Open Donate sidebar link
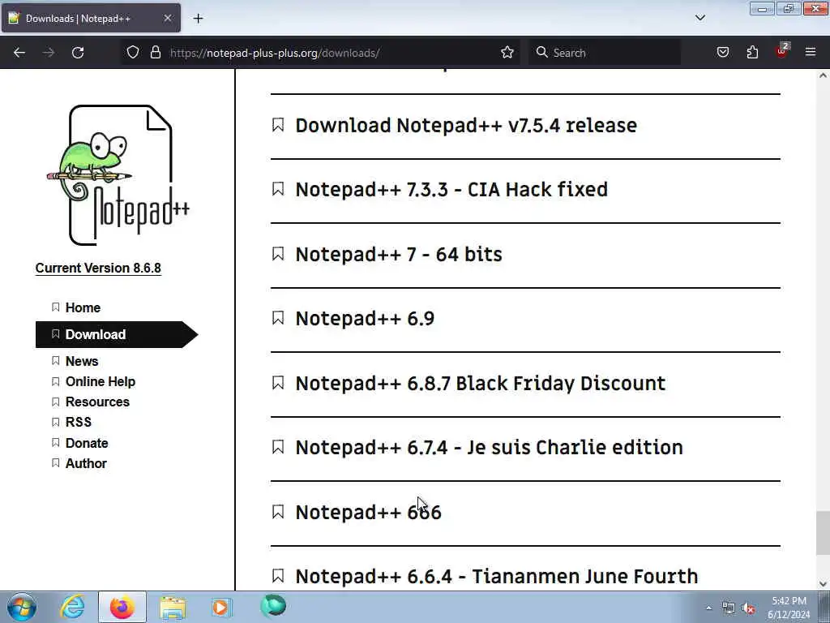Screen dimensions: 830x623 point(86,443)
